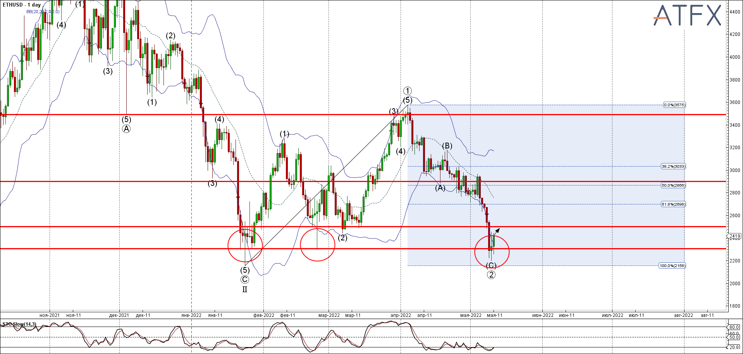This screenshot has width=743, height=354.
Task: Select the ETHUSD - 1 day chart title
Action: coord(22,5)
